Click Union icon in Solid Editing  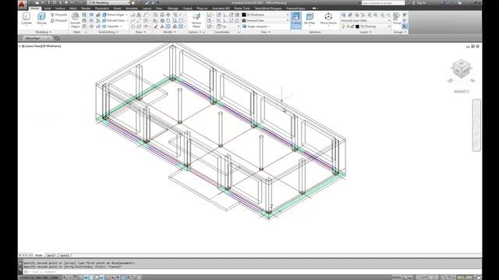tap(91, 15)
